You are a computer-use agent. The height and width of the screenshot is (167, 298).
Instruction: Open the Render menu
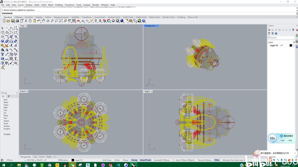click(x=95, y=5)
